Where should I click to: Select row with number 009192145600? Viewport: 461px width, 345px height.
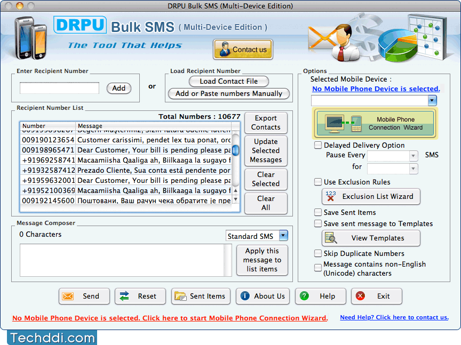pyautogui.click(x=126, y=200)
